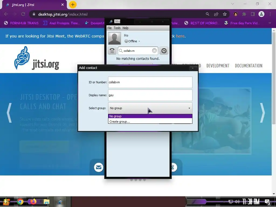Image resolution: width=276 pixels, height=207 pixels.
Task: Open the tab search chevron in Chrome
Action: [x=233, y=4]
